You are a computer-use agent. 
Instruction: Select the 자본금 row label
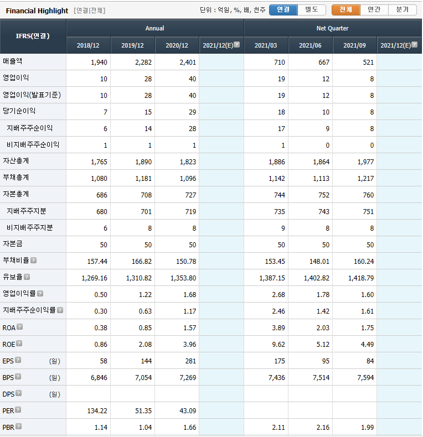click(12, 244)
